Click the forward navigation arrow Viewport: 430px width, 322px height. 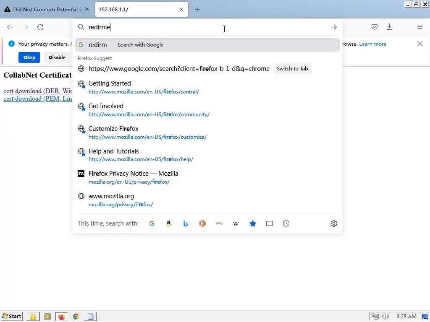(25, 27)
